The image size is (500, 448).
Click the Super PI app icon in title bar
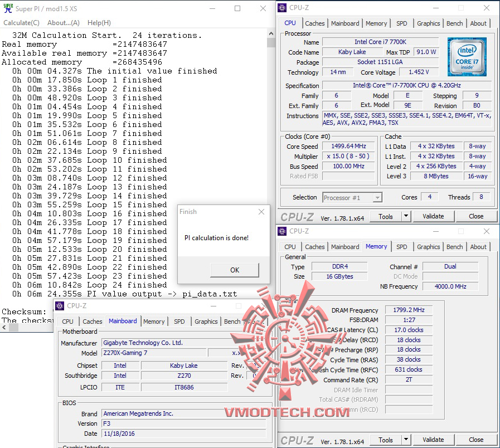[x=8, y=8]
